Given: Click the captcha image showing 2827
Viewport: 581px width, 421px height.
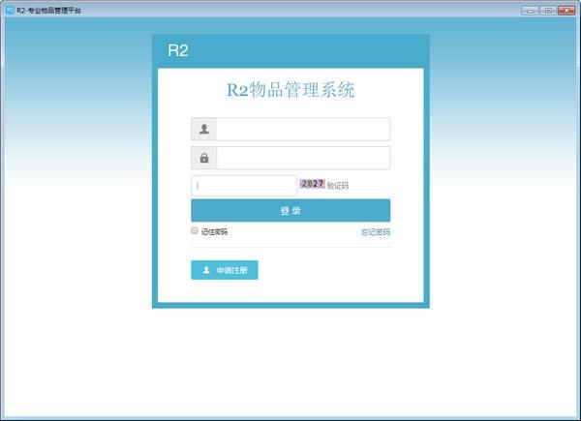Looking at the screenshot, I should coord(312,184).
